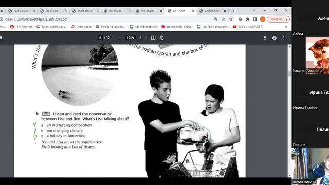Open the Job Fair: Language bookmark
The width and height of the screenshot is (329, 185).
(213, 27)
